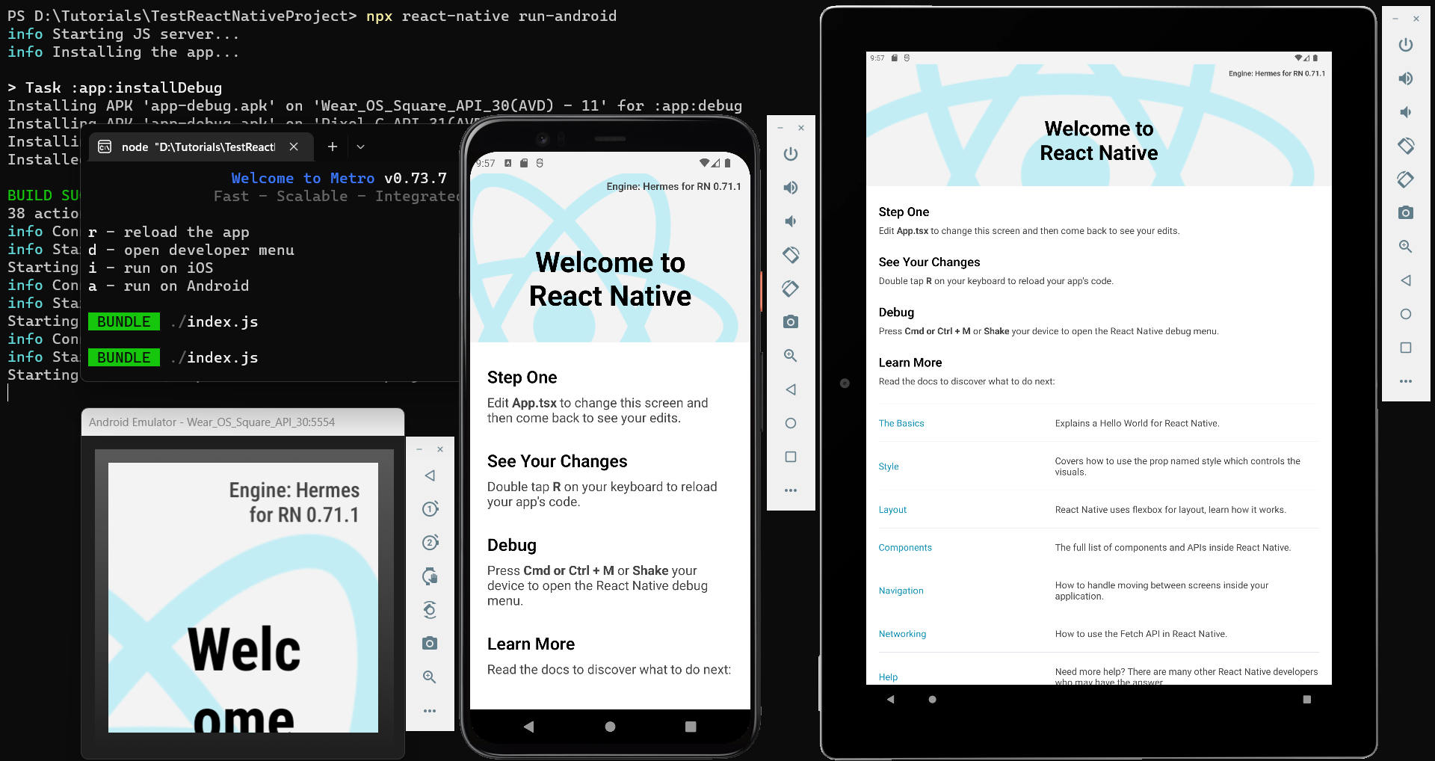Click the Wear OS emulator title bar

click(x=243, y=422)
